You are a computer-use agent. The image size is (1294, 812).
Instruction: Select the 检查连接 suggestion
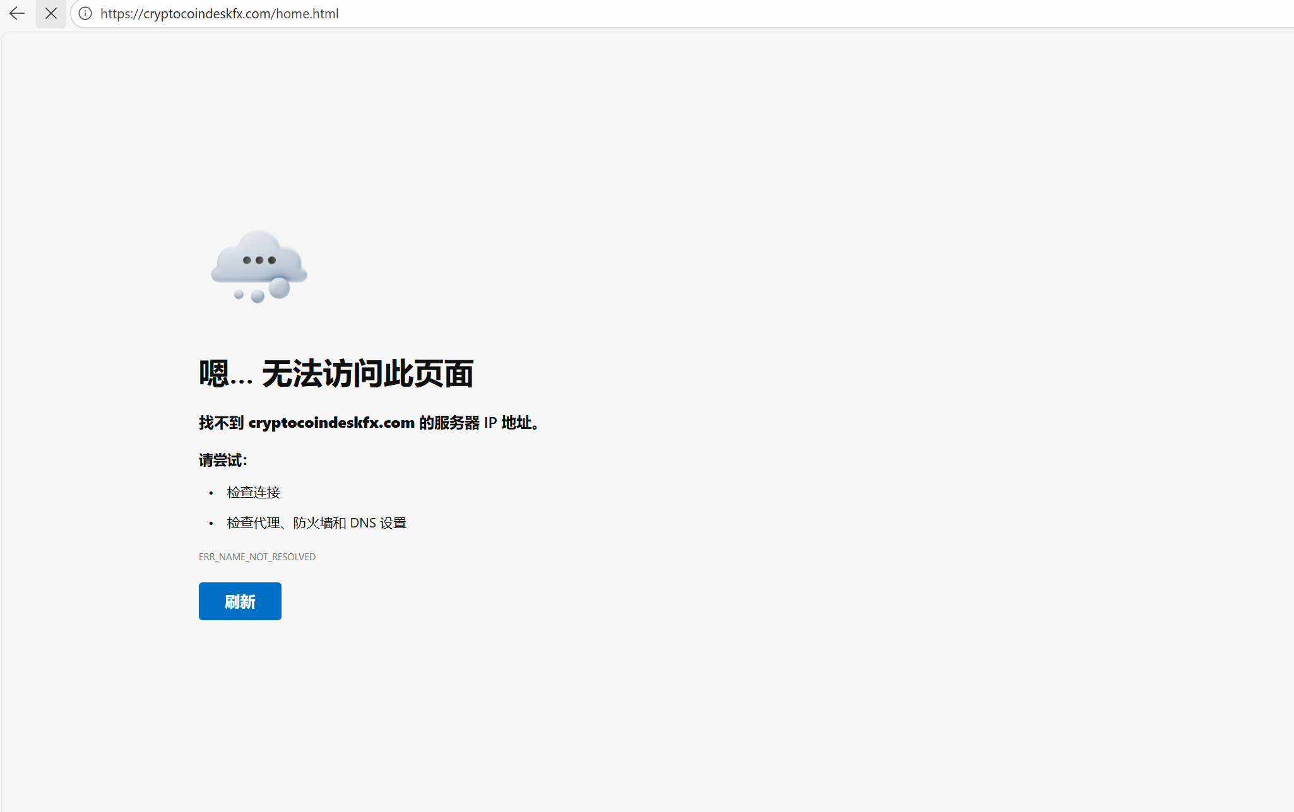pos(253,492)
